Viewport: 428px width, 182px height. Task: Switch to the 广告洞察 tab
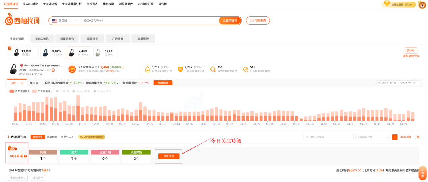[x=118, y=39]
